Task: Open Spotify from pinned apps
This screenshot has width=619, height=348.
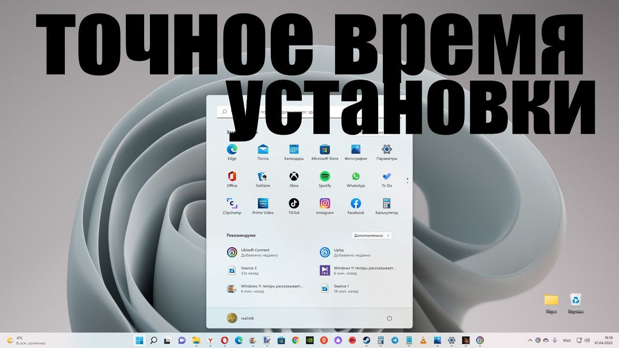Action: point(325,179)
